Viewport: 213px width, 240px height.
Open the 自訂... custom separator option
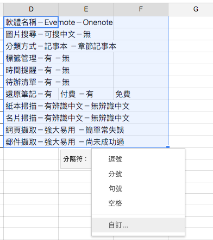point(138,225)
